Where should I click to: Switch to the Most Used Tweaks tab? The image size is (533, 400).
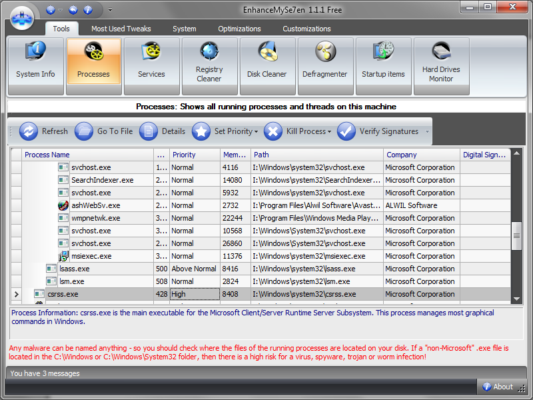coord(121,29)
